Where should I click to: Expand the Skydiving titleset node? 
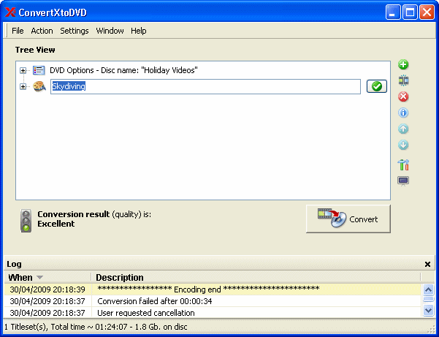click(23, 86)
